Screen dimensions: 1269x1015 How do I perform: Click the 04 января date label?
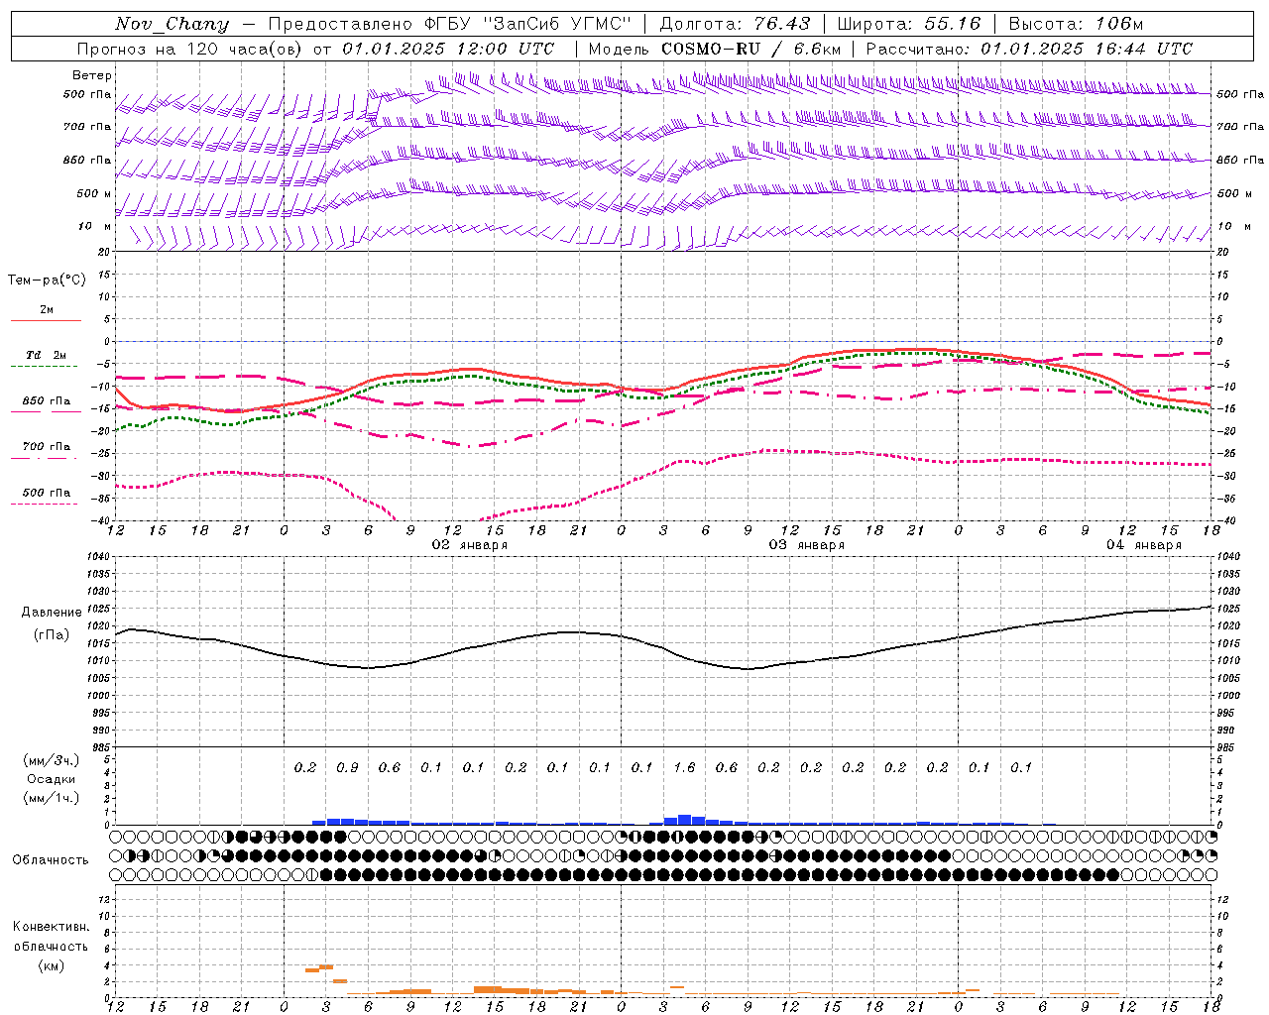click(1144, 545)
